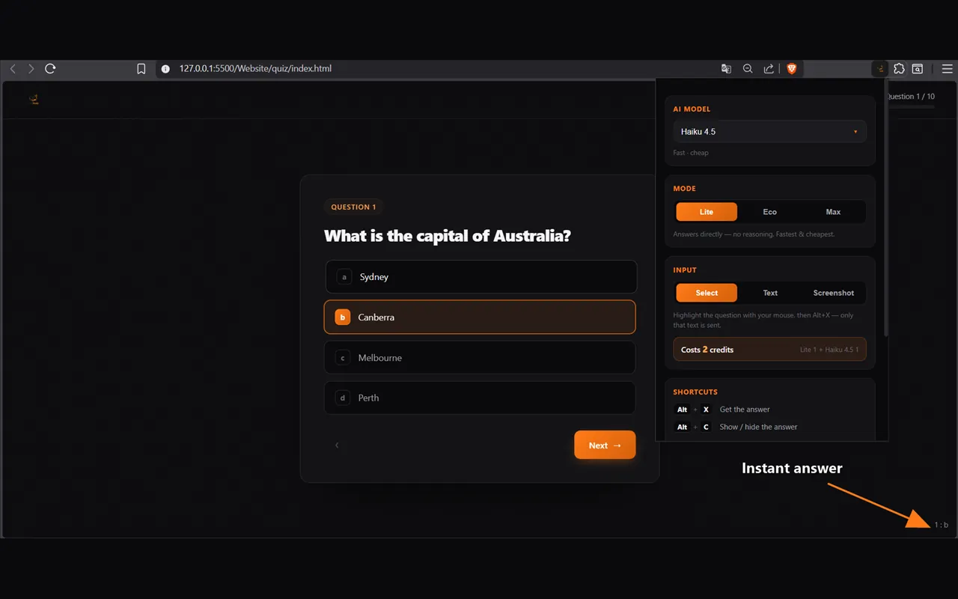The image size is (958, 599).
Task: Open Brave Shields lion icon
Action: (x=792, y=69)
